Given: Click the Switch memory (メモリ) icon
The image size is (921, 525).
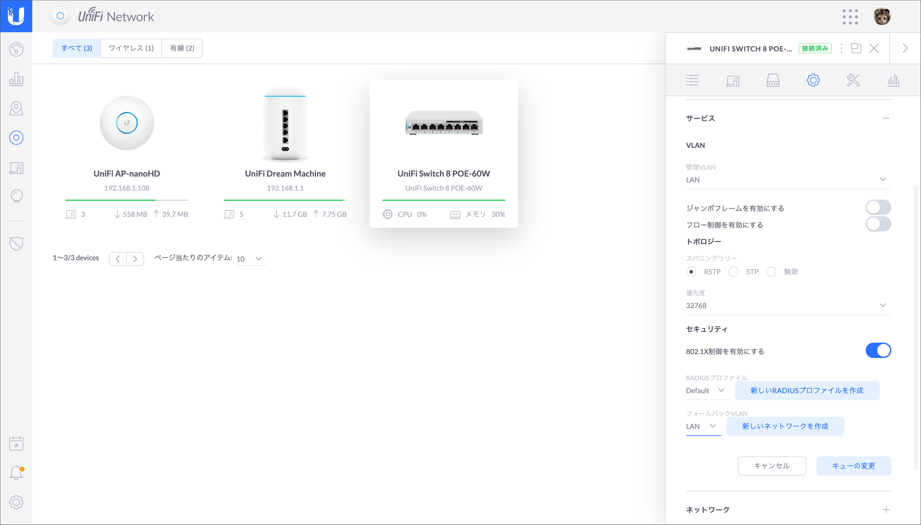Looking at the screenshot, I should click(455, 215).
